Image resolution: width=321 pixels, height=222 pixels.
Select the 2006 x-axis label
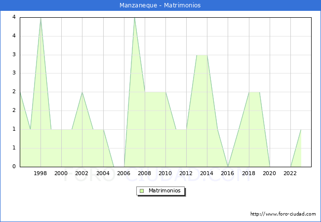[x=123, y=173]
